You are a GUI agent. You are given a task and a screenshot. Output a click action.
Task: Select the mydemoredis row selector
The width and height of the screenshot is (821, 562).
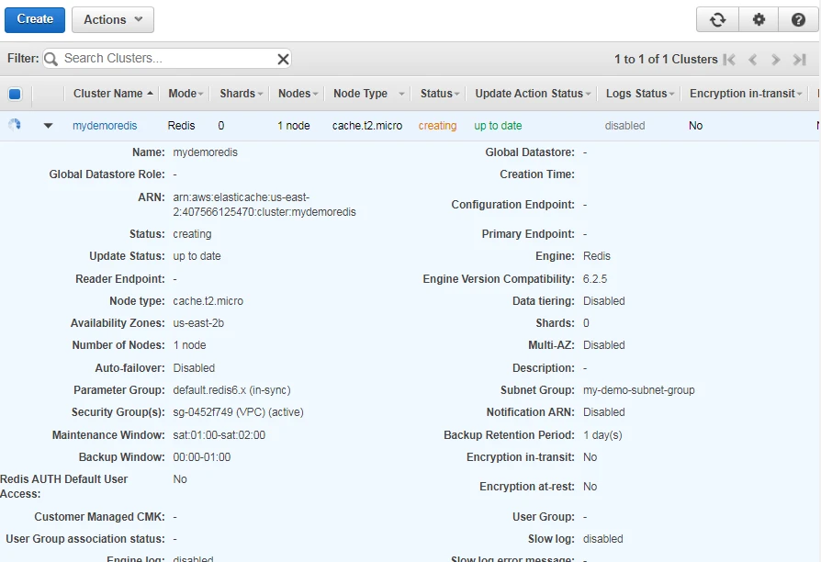coord(15,125)
